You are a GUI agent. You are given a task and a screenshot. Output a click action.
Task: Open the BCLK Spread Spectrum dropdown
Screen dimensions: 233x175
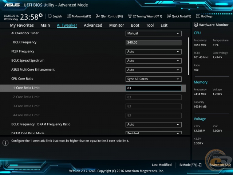154,61
